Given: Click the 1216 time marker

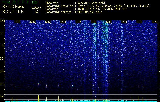Looking at the screenshot, I should point(93,22).
